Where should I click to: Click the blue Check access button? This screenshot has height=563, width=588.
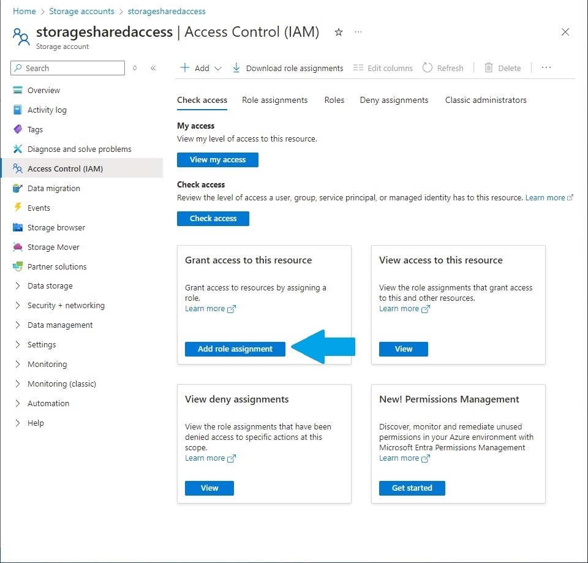tap(213, 219)
